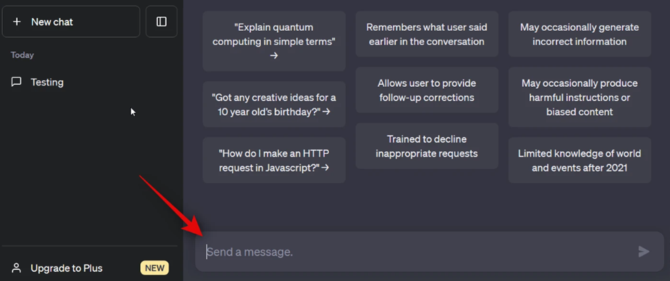Focus the Send a message input field
670x281 pixels.
point(429,252)
